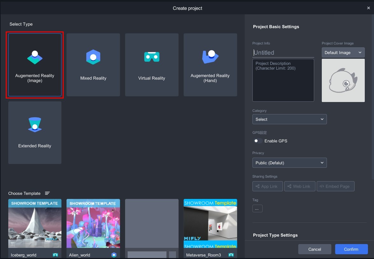Viewport: 374px width, 259px height.
Task: Choose the Mixed Reality project type
Action: 93,65
